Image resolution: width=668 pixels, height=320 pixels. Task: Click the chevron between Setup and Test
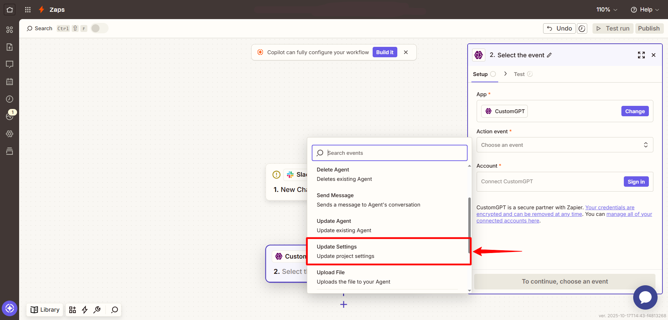coord(505,74)
